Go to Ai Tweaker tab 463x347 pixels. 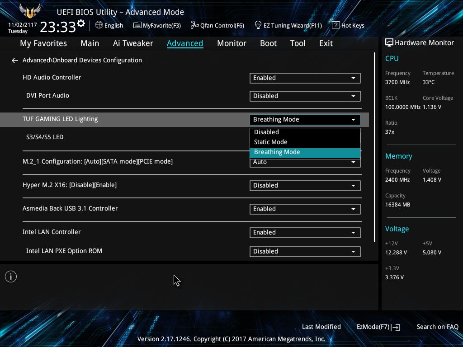coord(133,43)
